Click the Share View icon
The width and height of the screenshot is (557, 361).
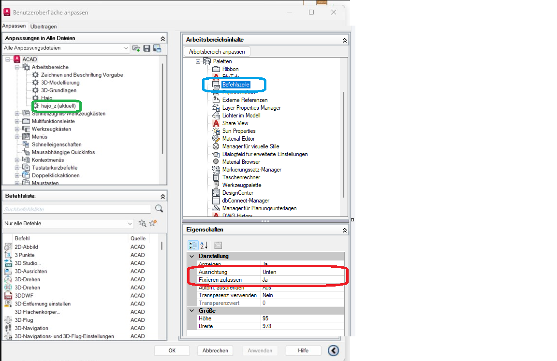tap(216, 124)
